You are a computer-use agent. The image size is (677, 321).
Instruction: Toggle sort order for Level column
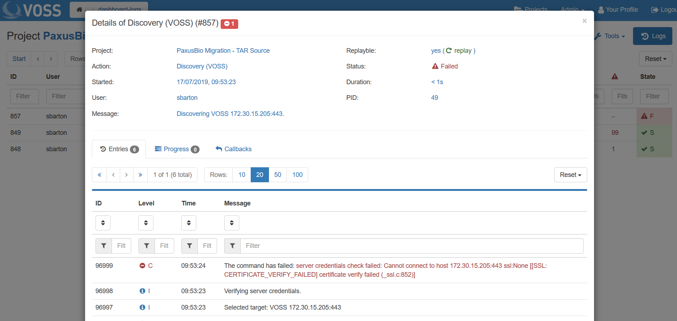point(146,223)
